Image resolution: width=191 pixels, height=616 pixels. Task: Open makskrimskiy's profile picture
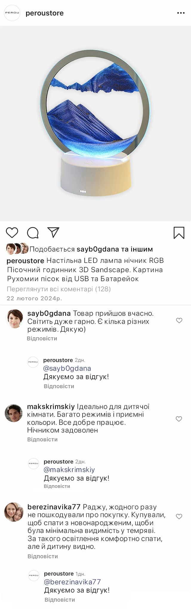14,413
